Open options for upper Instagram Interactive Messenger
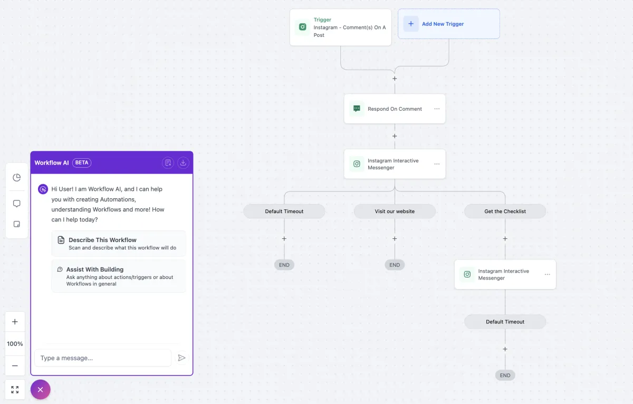The width and height of the screenshot is (633, 404). click(437, 164)
